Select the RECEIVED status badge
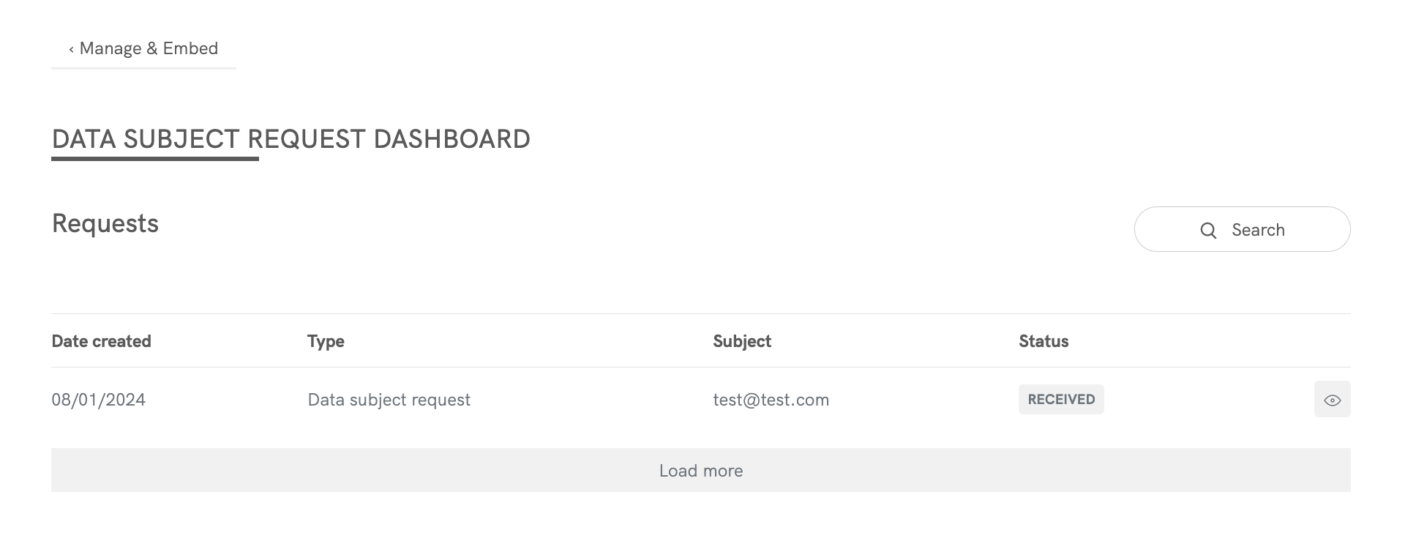The width and height of the screenshot is (1405, 552). [1061, 400]
